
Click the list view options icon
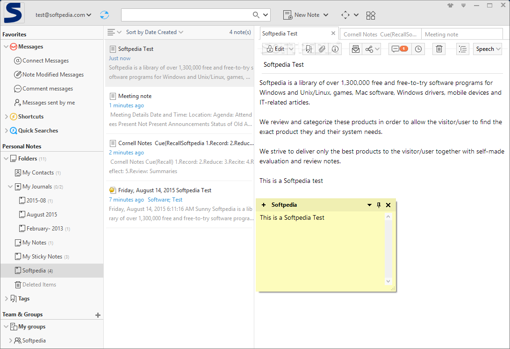pyautogui.click(x=111, y=32)
